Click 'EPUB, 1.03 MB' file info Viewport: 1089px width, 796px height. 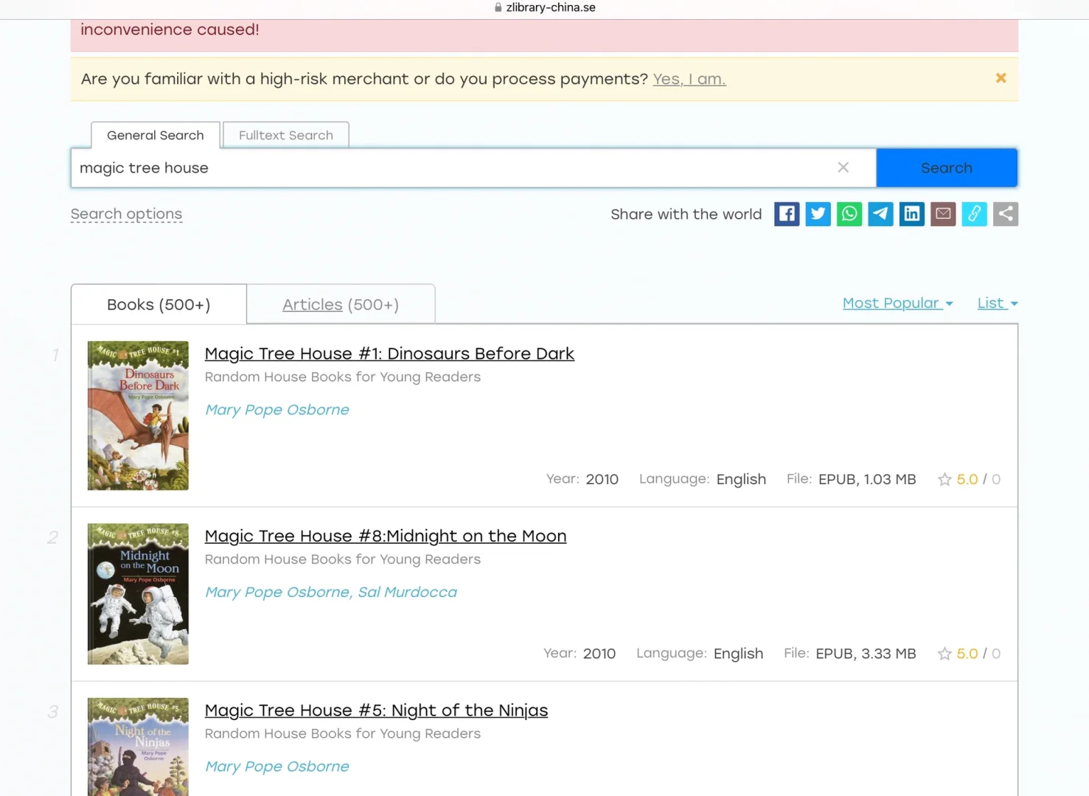pyautogui.click(x=867, y=479)
